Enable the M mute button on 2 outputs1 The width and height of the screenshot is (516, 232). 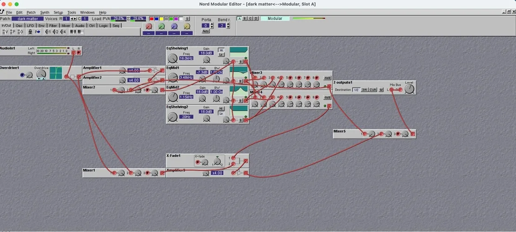(x=381, y=90)
